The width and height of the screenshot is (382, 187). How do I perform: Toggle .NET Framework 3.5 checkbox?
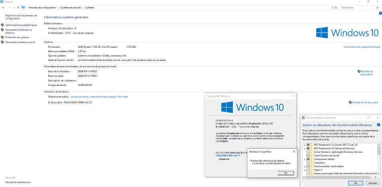click(x=308, y=145)
